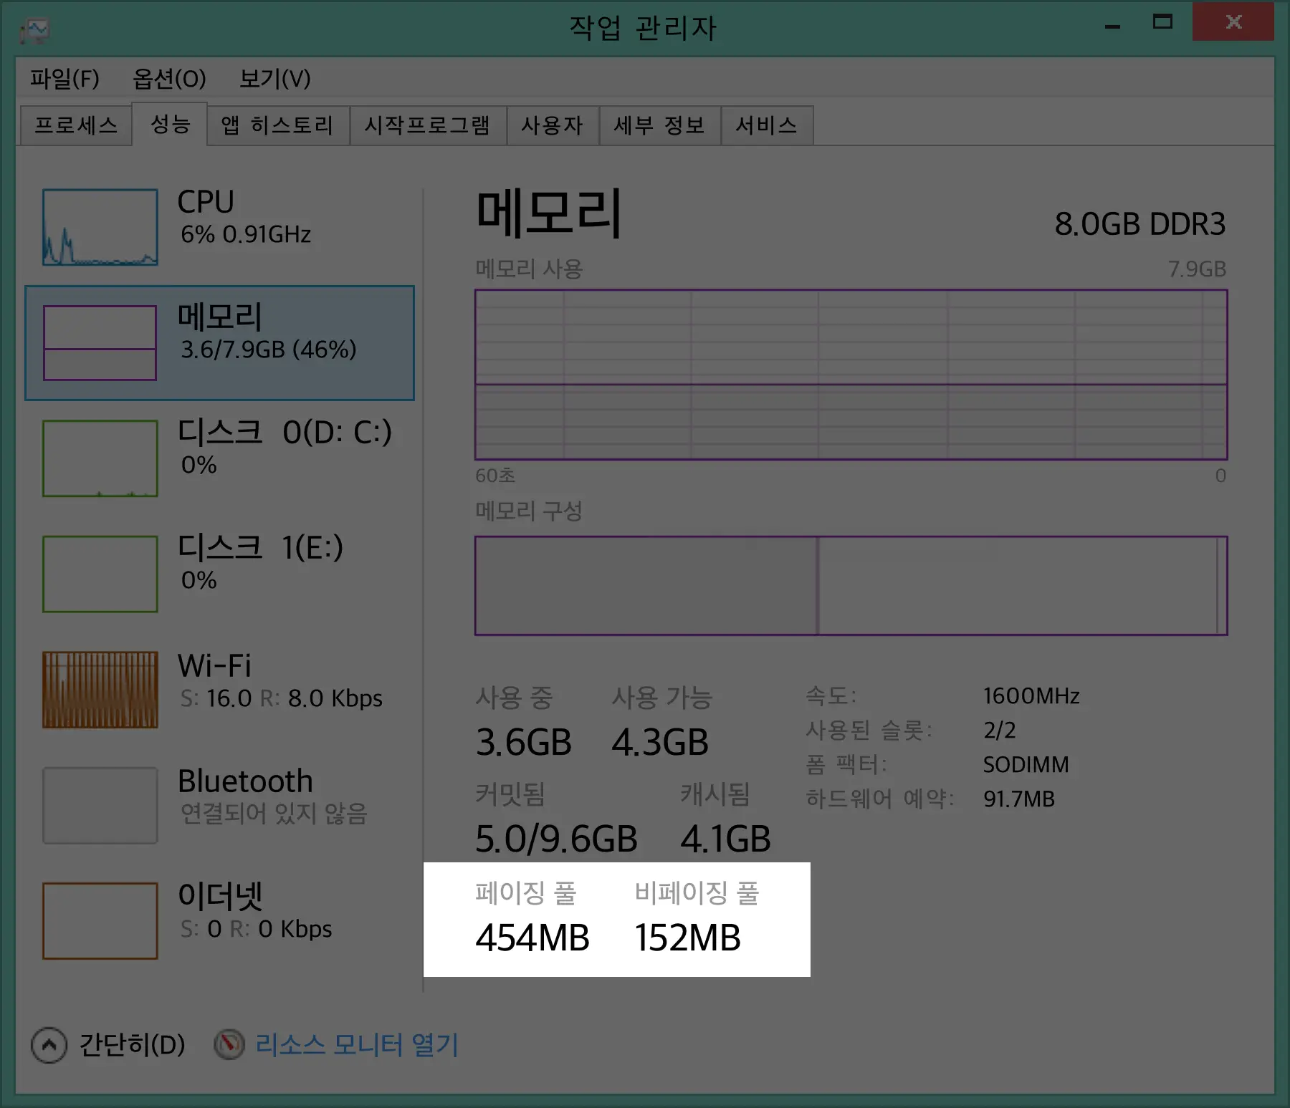This screenshot has width=1290, height=1108.
Task: Click the 디스크 0(D: C:) title text
Action: click(285, 432)
